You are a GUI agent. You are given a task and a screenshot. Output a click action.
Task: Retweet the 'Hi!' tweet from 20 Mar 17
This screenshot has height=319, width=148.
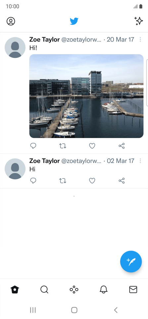(63, 146)
